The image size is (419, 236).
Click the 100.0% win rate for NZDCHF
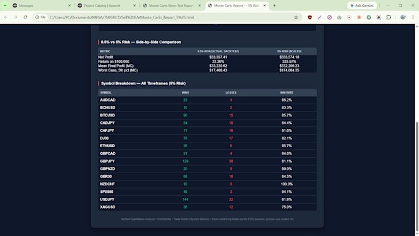(287, 184)
